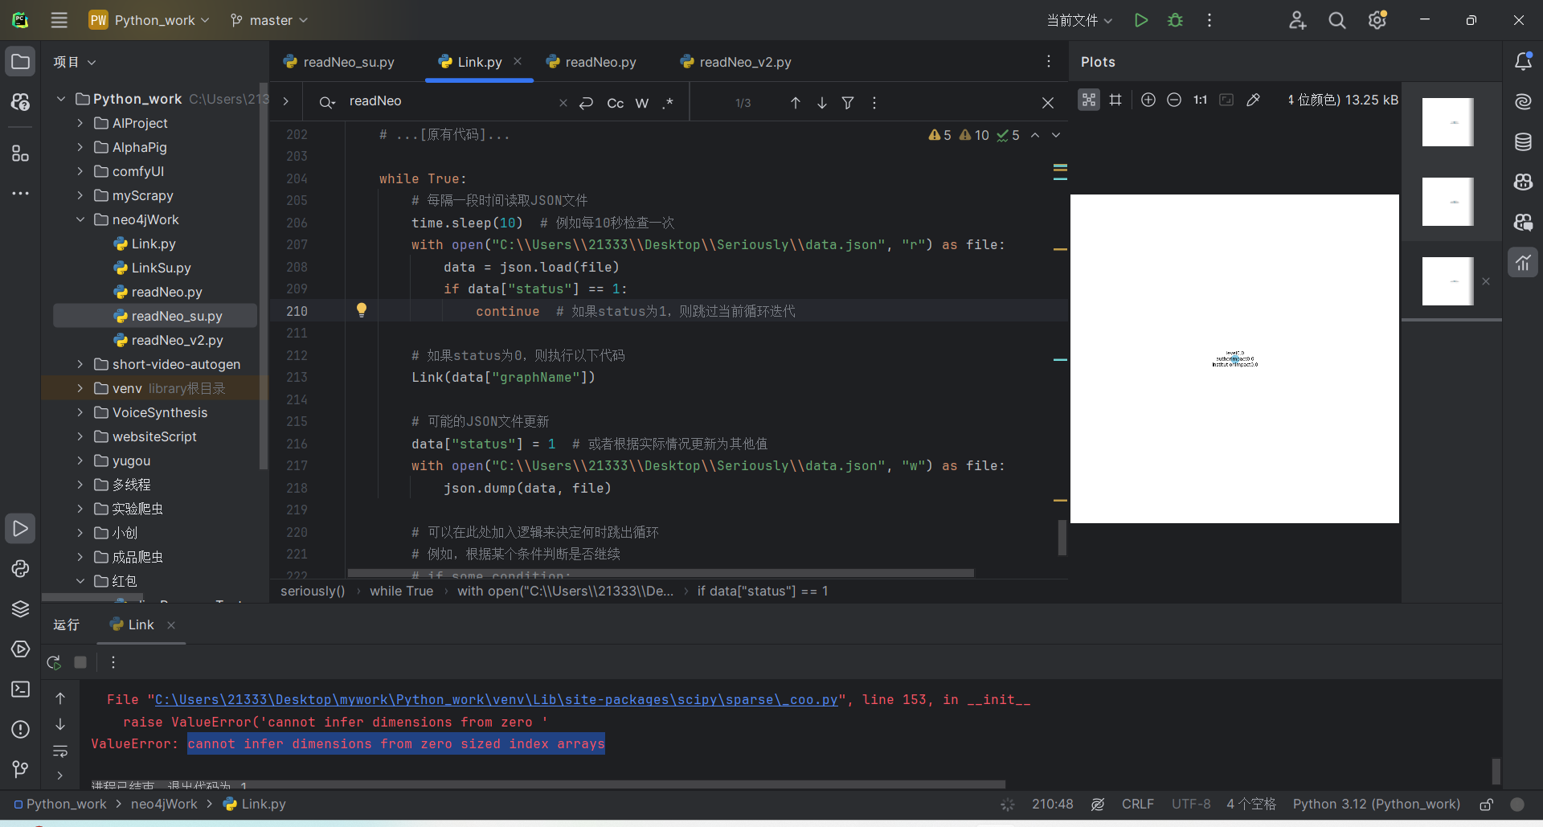Click the search field containing readNeo
Image resolution: width=1543 pixels, height=827 pixels.
[450, 101]
